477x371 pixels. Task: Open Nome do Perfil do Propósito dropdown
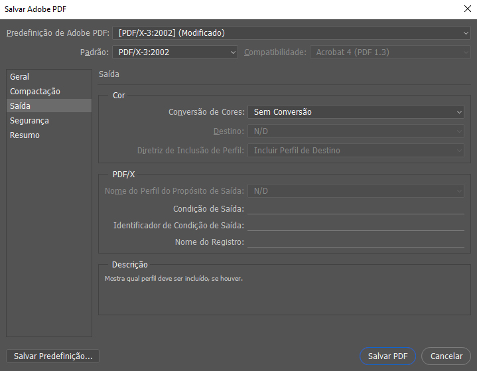click(356, 191)
